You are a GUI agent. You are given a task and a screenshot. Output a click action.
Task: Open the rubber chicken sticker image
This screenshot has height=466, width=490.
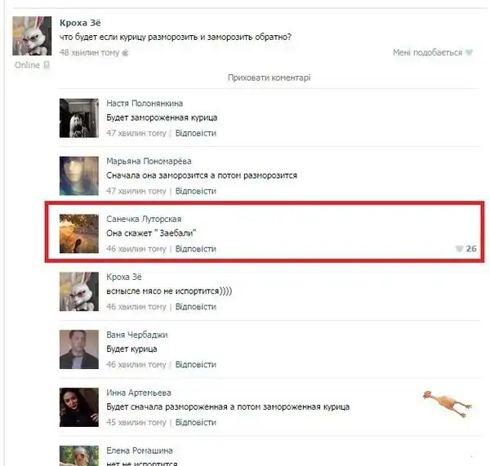coord(447,403)
